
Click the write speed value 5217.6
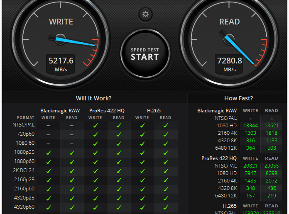click(61, 61)
